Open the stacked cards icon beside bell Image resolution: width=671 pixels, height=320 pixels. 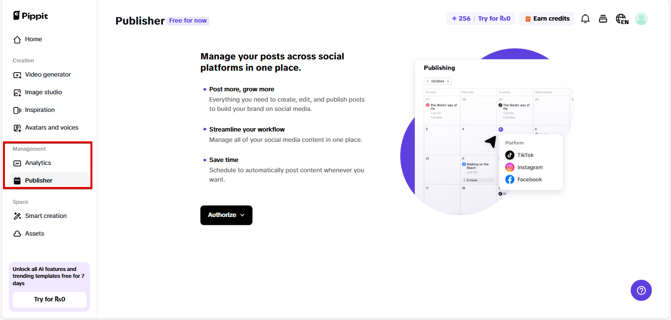point(603,19)
